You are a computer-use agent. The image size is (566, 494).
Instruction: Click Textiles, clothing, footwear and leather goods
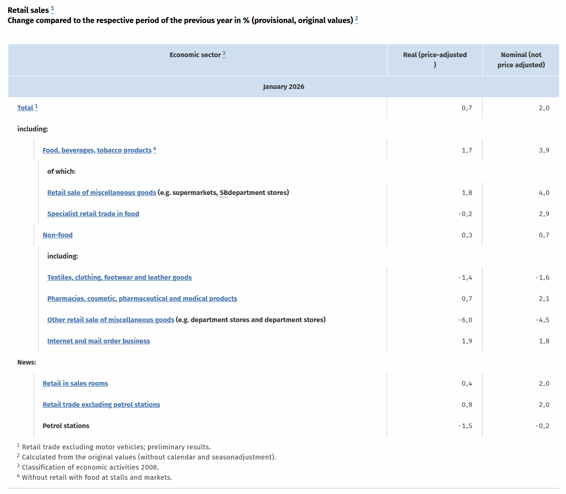point(119,277)
